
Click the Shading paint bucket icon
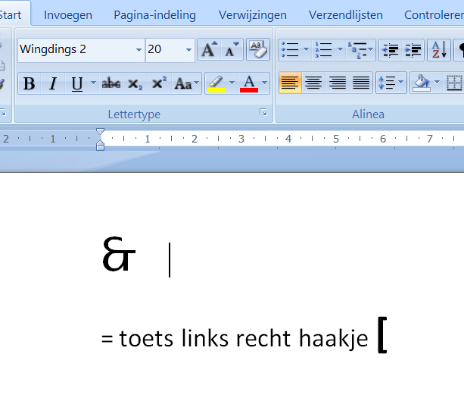click(x=422, y=83)
